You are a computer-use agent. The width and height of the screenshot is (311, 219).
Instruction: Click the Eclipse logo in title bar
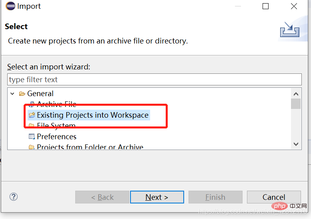(x=10, y=6)
